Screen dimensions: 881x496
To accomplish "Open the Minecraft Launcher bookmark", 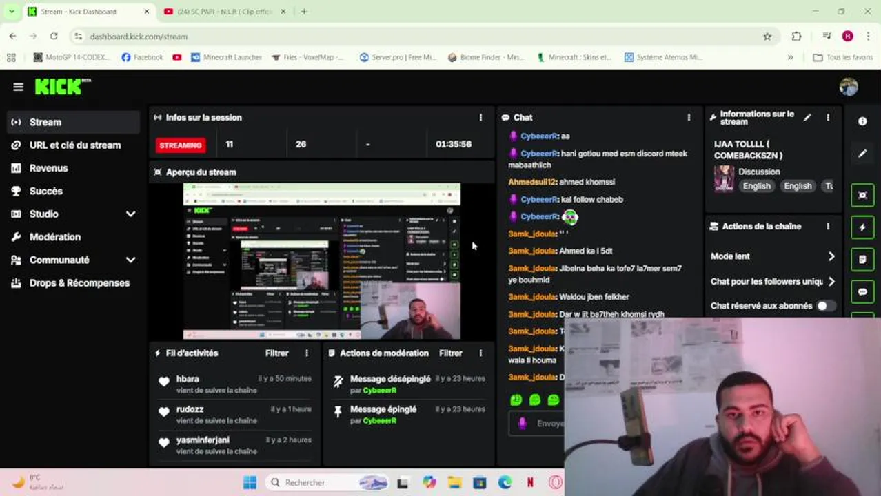I will tap(226, 57).
